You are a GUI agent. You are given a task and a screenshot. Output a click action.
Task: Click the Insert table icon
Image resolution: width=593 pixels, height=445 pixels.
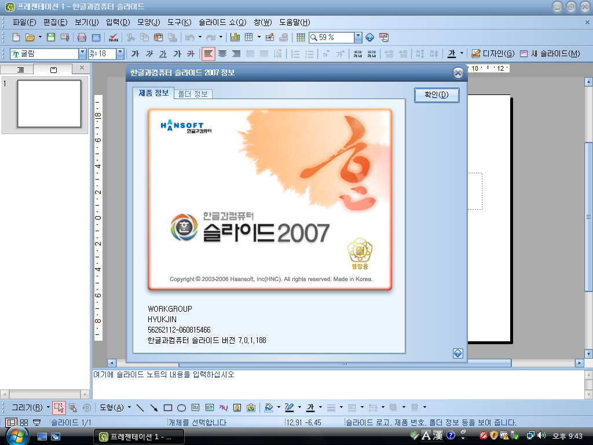coord(249,37)
